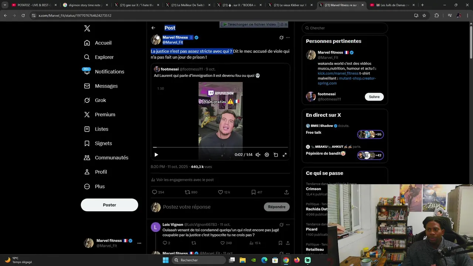This screenshot has width=473, height=266.
Task: Seek on the video progress bar
Action: 220,147
